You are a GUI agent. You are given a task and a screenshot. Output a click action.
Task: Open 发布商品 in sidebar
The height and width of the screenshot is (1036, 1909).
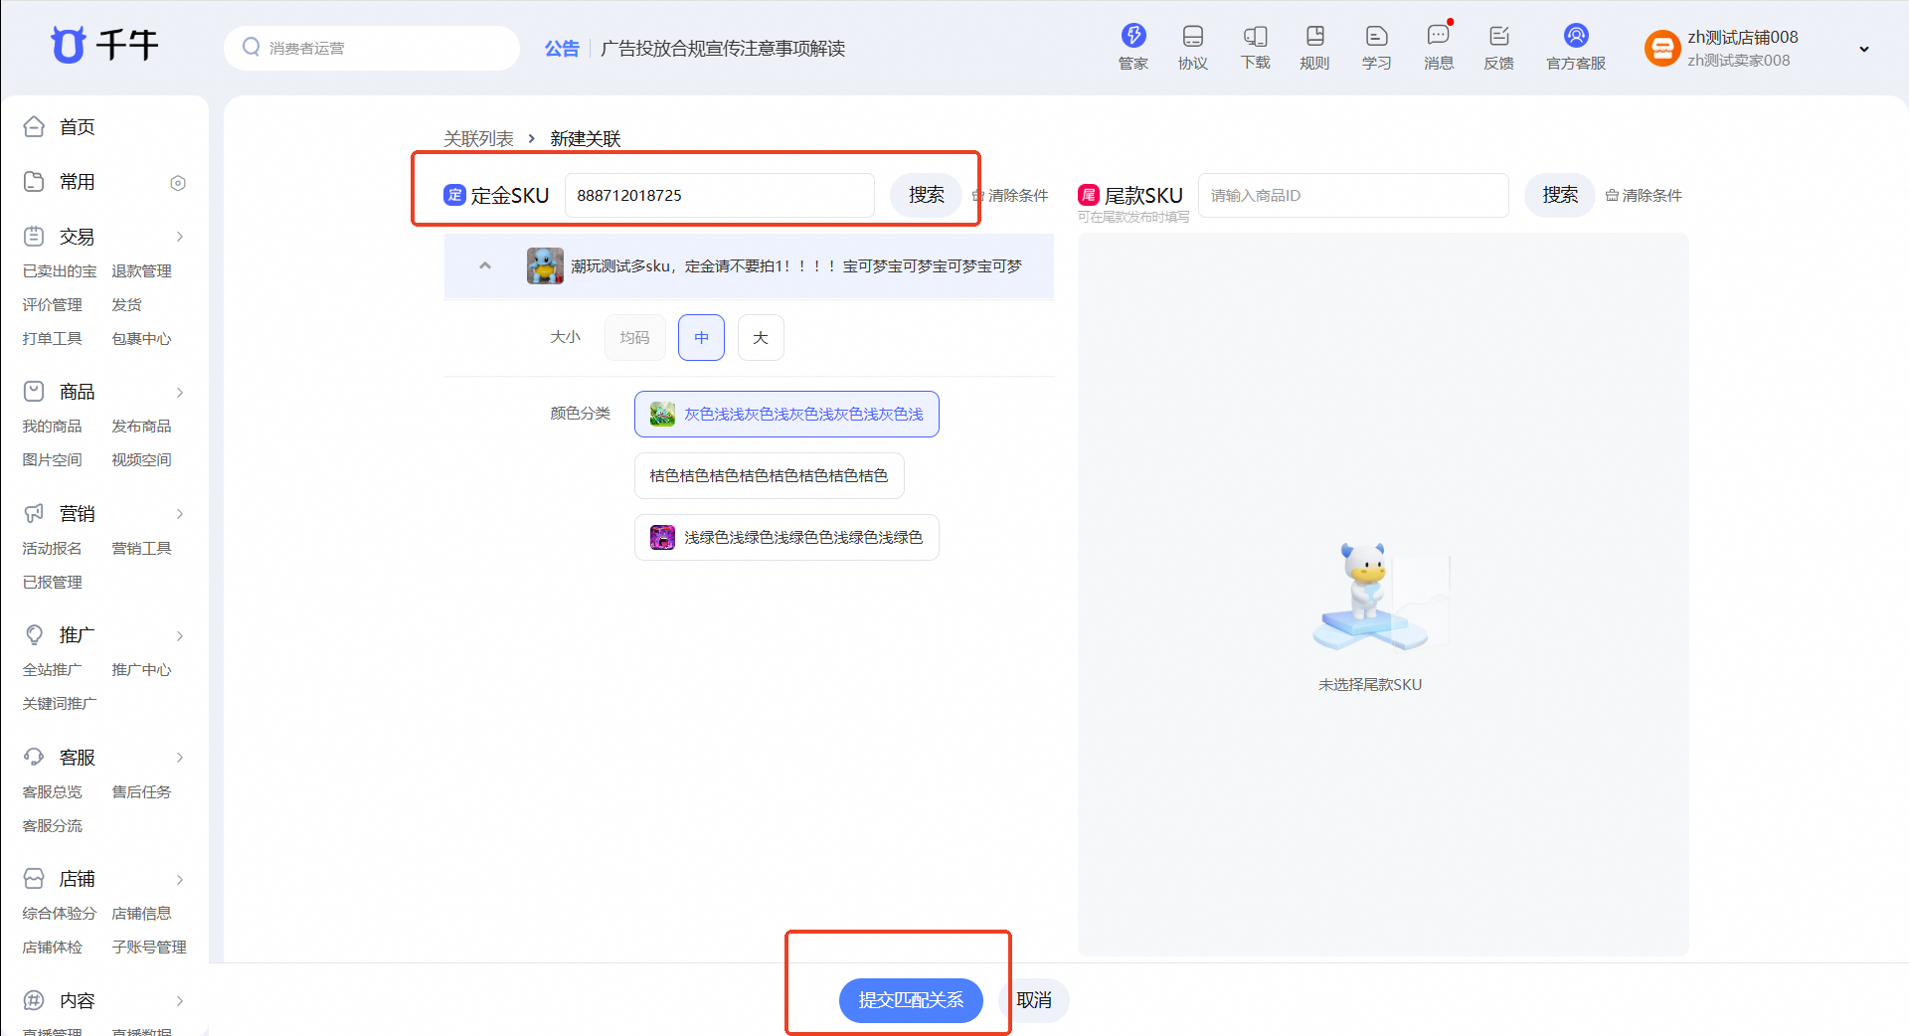(141, 427)
